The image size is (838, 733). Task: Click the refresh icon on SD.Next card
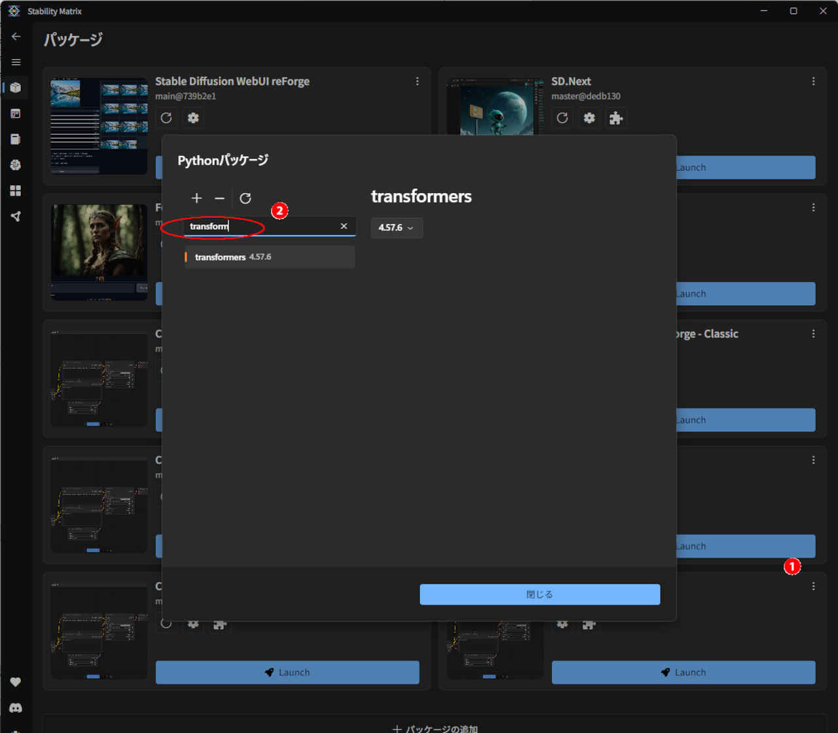562,118
